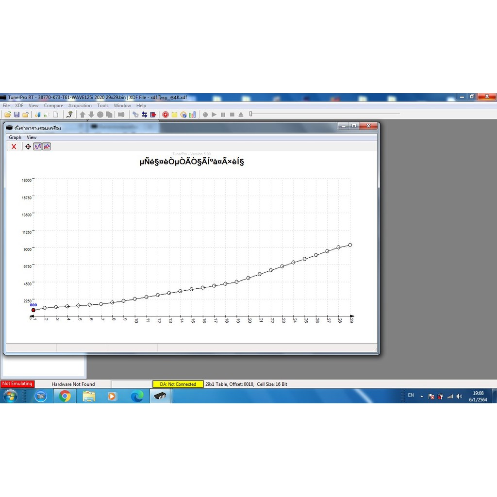Image resolution: width=497 pixels, height=497 pixels.
Task: Click the playback position slider handle
Action: click(x=251, y=114)
